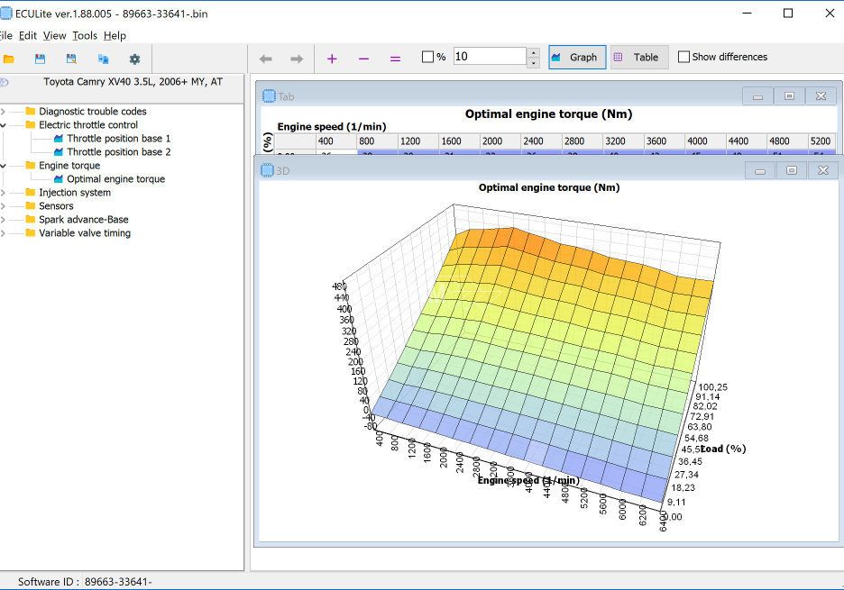Click the save-as disk icon
Image resolution: width=844 pixels, height=590 pixels.
[x=71, y=59]
